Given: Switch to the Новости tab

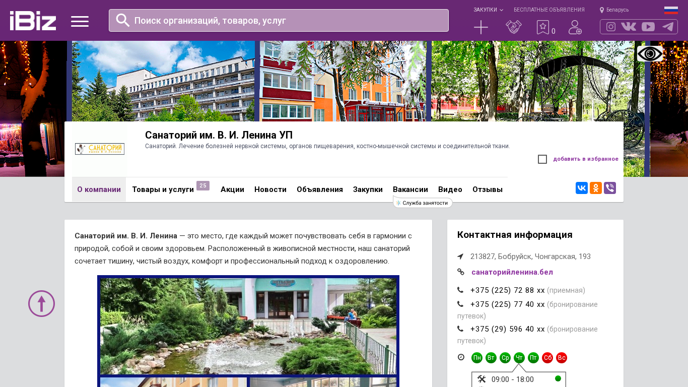Looking at the screenshot, I should point(270,189).
